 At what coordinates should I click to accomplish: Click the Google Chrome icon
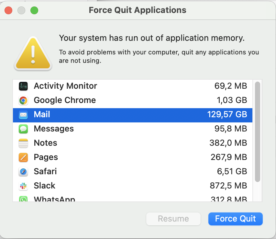pyautogui.click(x=23, y=100)
